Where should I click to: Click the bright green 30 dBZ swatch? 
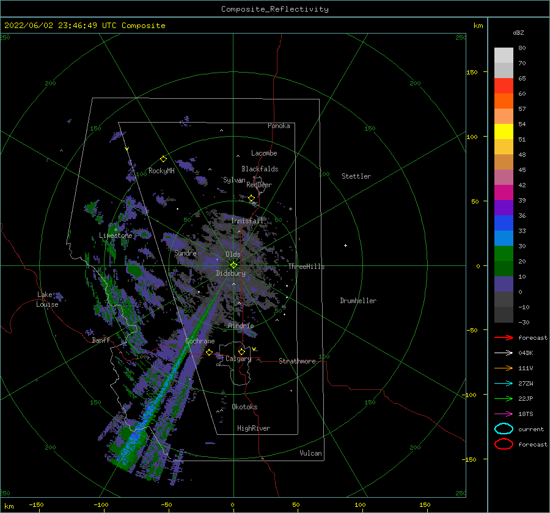pos(504,254)
